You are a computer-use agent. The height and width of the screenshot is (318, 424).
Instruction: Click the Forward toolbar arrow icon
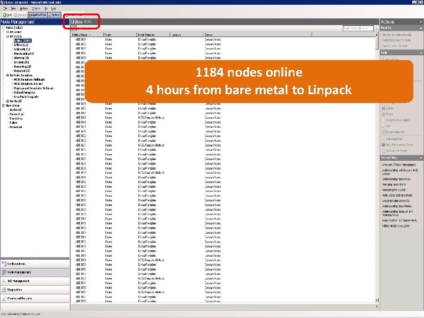coord(15,15)
